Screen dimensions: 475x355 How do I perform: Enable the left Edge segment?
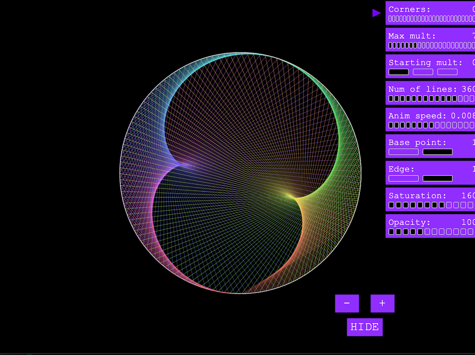tap(403, 178)
